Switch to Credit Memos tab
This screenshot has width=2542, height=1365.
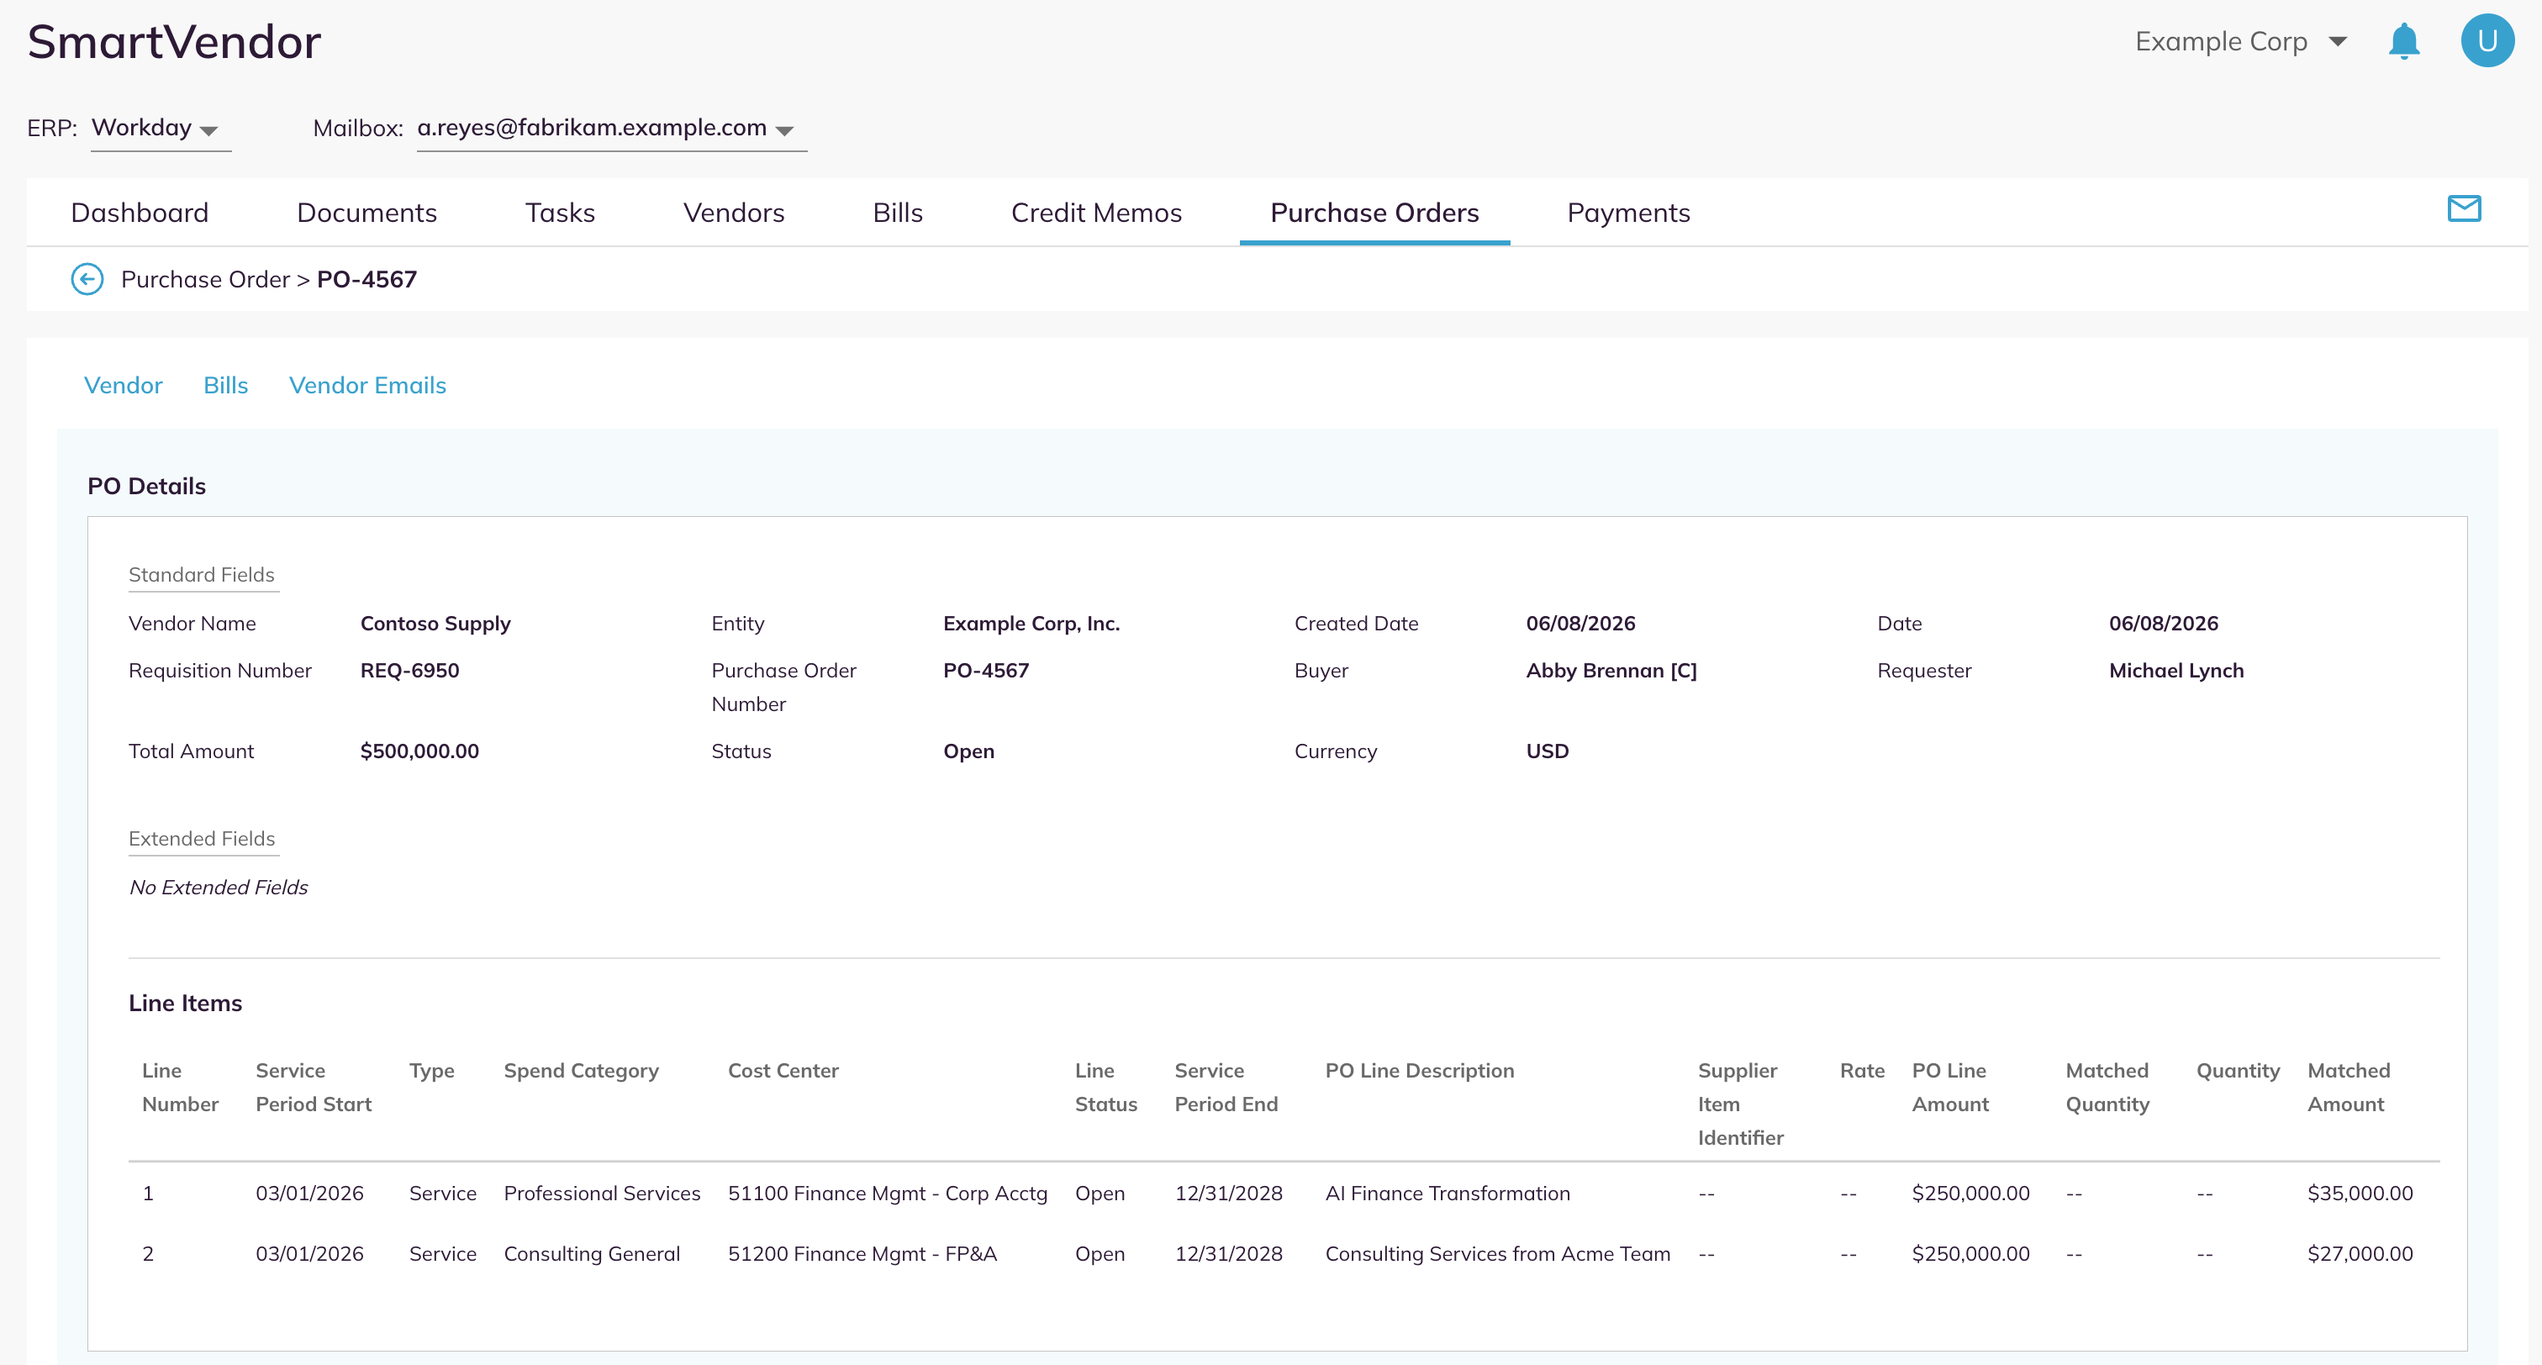pos(1095,213)
